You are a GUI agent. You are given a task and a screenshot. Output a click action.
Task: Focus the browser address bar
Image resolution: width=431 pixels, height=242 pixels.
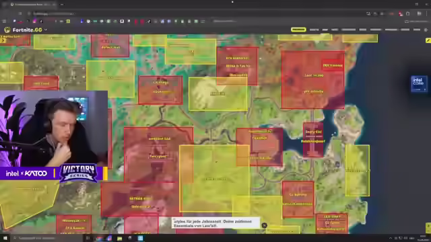pyautogui.click(x=193, y=13)
